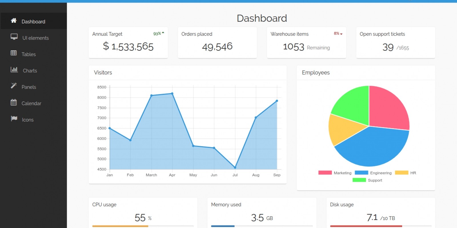
Task: Click the green up arrow beside 93%
Action: tap(163, 33)
